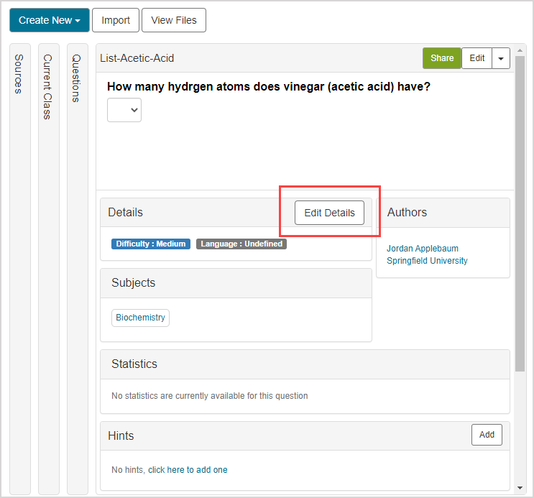534x498 pixels.
Task: Click the Biochemistry subject tag
Action: 140,318
